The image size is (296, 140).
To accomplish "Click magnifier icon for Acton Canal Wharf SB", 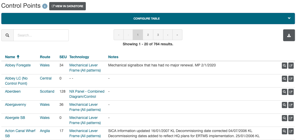I will click(284, 131).
